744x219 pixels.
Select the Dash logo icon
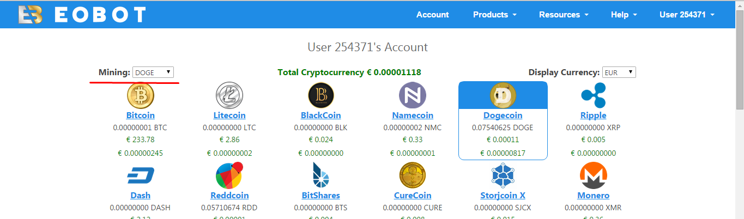141,175
